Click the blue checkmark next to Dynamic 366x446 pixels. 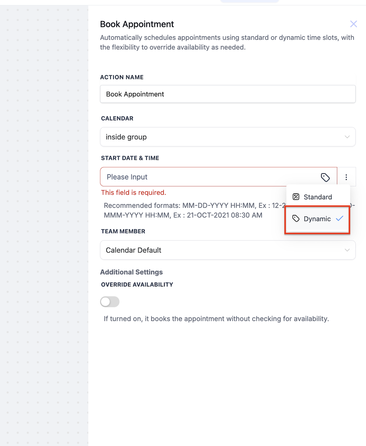point(340,218)
